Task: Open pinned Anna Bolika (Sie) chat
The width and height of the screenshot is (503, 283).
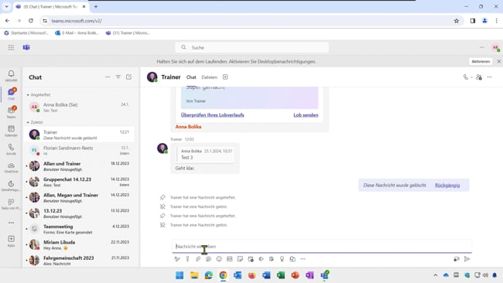Action: [79, 107]
